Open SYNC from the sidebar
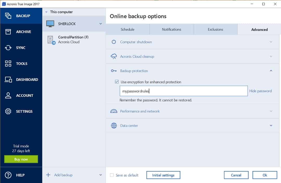The height and width of the screenshot is (183, 281). (21, 48)
